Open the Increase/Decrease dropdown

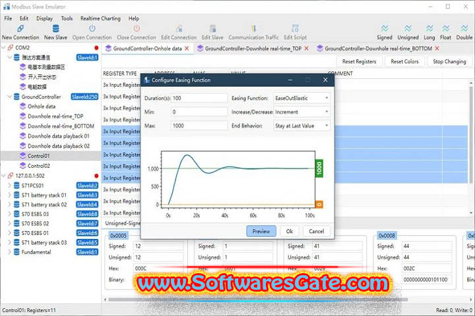click(301, 112)
